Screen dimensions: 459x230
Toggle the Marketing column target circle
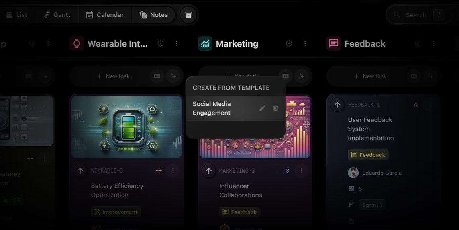[289, 43]
